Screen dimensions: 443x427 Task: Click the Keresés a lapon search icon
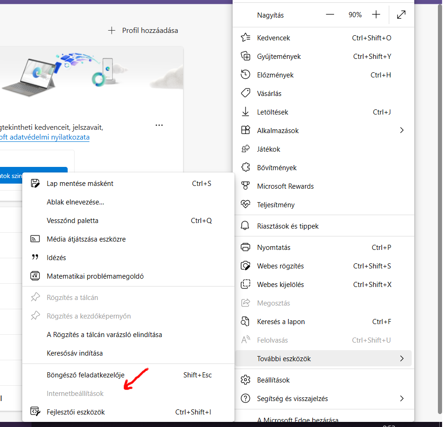(245, 322)
